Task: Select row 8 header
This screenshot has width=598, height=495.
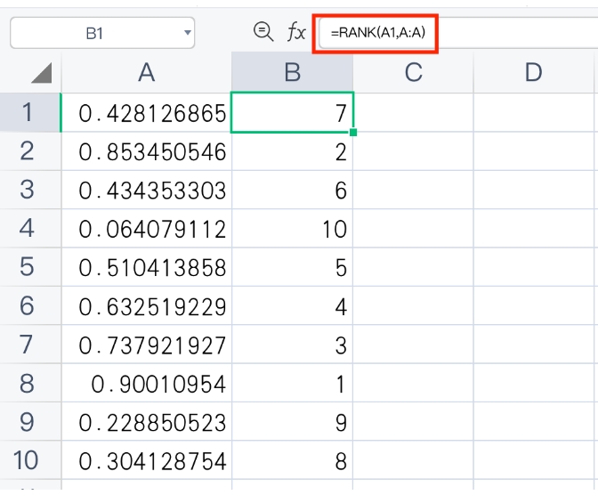Action: tap(30, 383)
